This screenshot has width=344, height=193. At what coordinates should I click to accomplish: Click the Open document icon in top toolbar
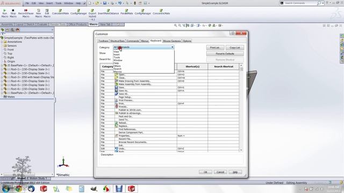[x=97, y=3]
